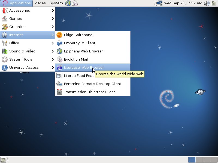Image resolution: width=218 pixels, height=163 pixels.
Task: Click the Sound & Video film icon
Action: (5, 51)
